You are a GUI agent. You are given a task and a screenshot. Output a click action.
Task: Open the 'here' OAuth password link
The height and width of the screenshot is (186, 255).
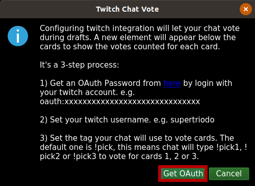point(172,83)
